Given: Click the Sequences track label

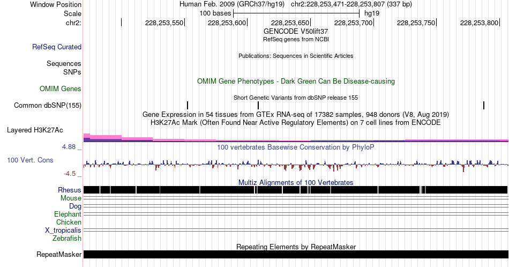Looking at the screenshot, I should tap(64, 63).
